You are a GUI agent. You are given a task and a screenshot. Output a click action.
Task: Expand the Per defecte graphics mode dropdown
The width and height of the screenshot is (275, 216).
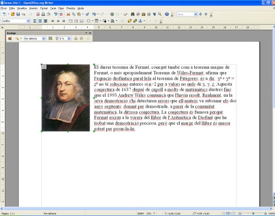(x=43, y=38)
